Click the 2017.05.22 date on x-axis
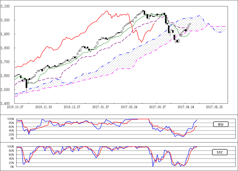 (x=214, y=107)
